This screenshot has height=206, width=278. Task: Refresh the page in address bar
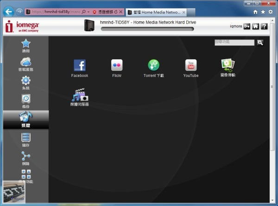pyautogui.click(x=116, y=12)
